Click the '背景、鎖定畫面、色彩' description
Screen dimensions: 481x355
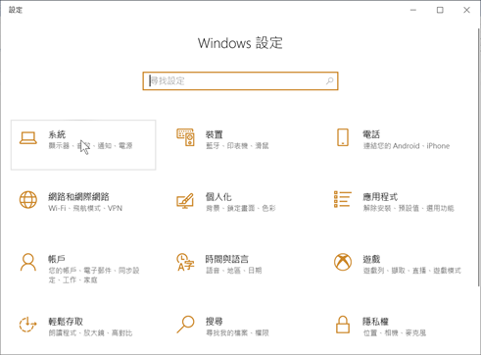click(241, 208)
